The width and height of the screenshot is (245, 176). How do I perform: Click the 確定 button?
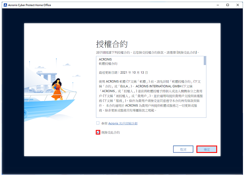207,149
